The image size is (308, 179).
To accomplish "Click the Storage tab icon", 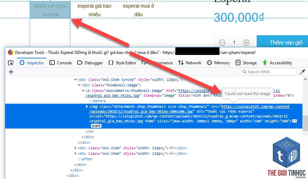I will click(x=238, y=63).
